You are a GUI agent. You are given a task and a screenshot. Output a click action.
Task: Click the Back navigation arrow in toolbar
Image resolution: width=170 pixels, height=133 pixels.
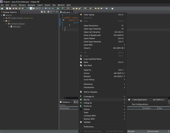[101, 8]
